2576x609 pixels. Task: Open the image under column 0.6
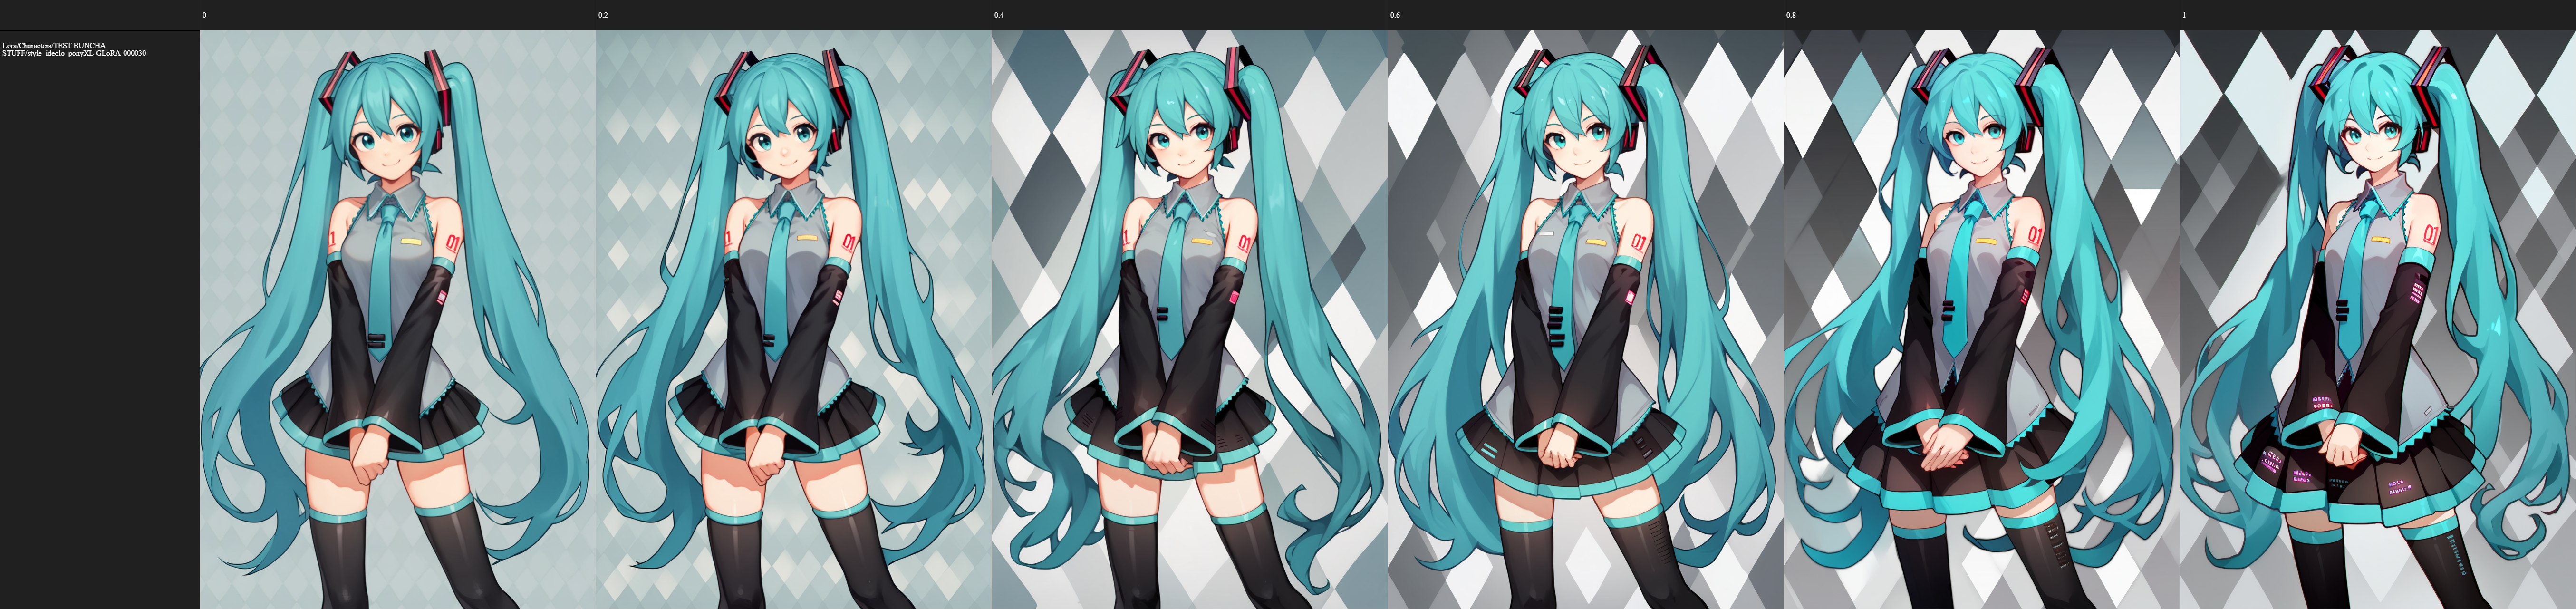(x=1586, y=319)
